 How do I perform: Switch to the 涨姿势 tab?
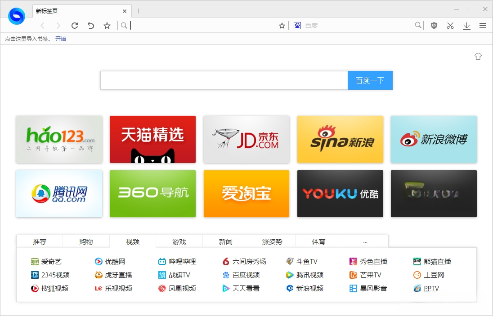click(272, 241)
